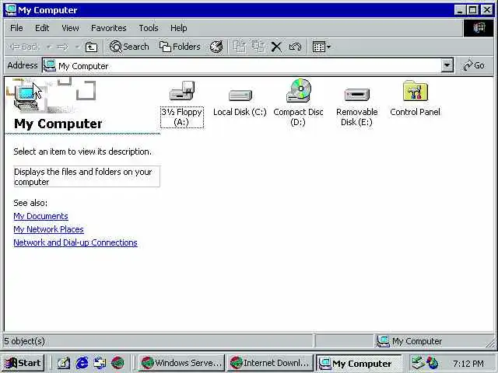Screen dimensions: 498x373
Task: Click the Go button
Action: (474, 65)
